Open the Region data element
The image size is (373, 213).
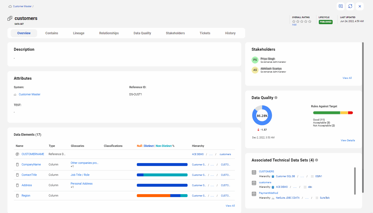[26, 195]
